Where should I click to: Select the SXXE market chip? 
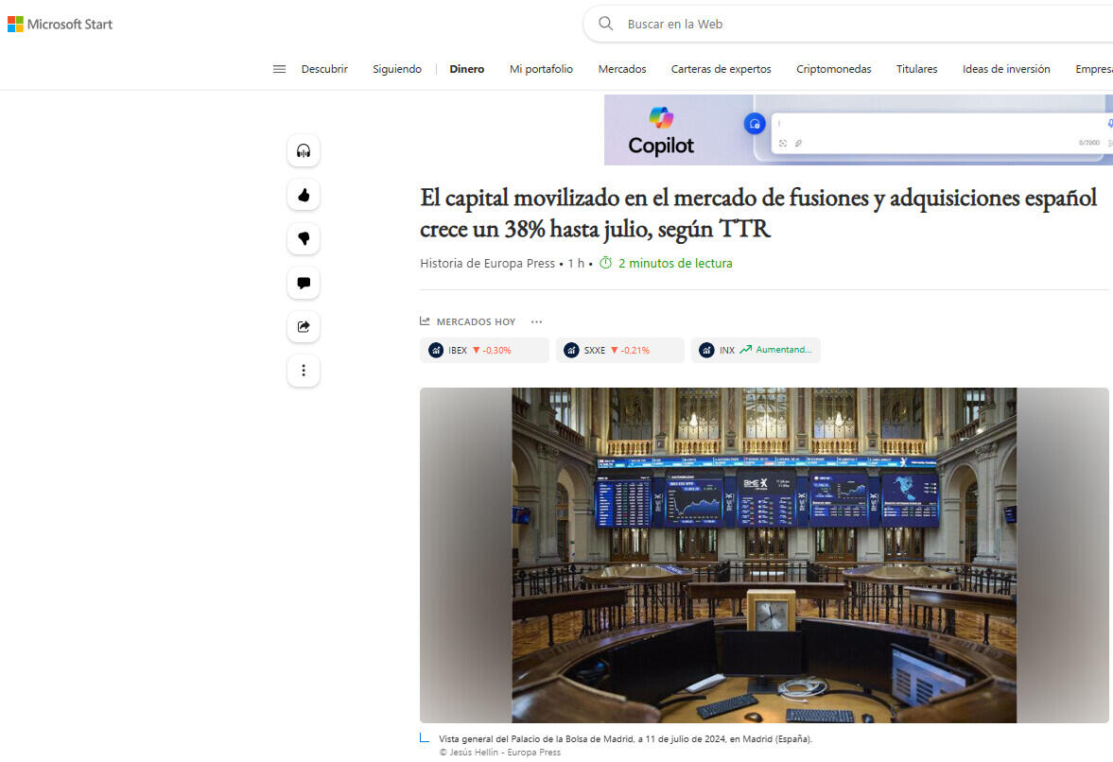(618, 350)
